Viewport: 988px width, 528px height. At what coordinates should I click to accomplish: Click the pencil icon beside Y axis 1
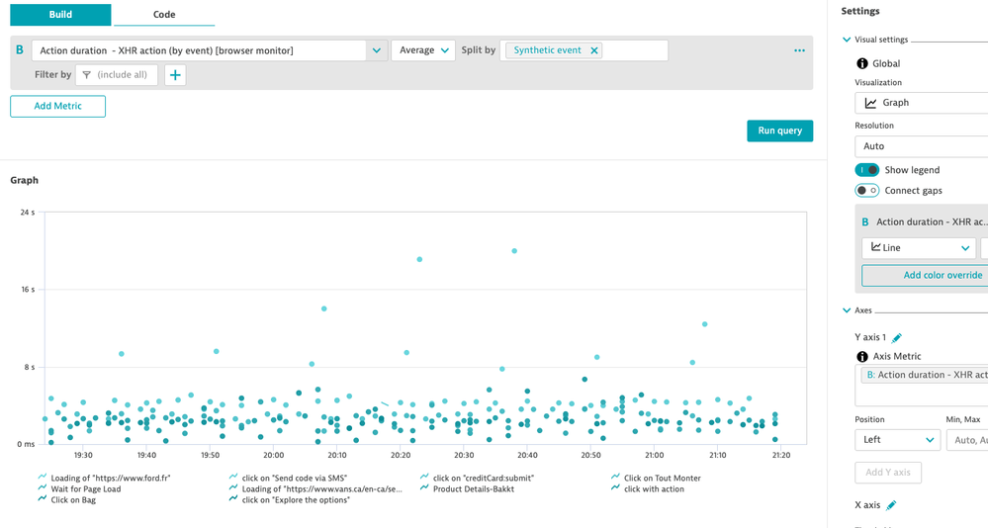[897, 338]
